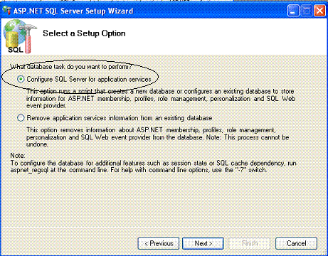This screenshot has width=328, height=256.
Task: Cancel the setup wizard
Action: pos(296,243)
